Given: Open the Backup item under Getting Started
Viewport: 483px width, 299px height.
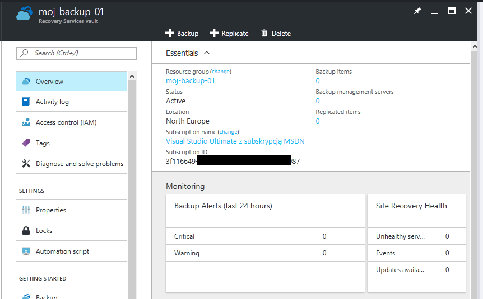Looking at the screenshot, I should tap(72, 295).
